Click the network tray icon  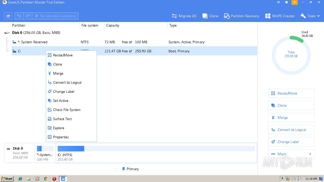pos(288,179)
